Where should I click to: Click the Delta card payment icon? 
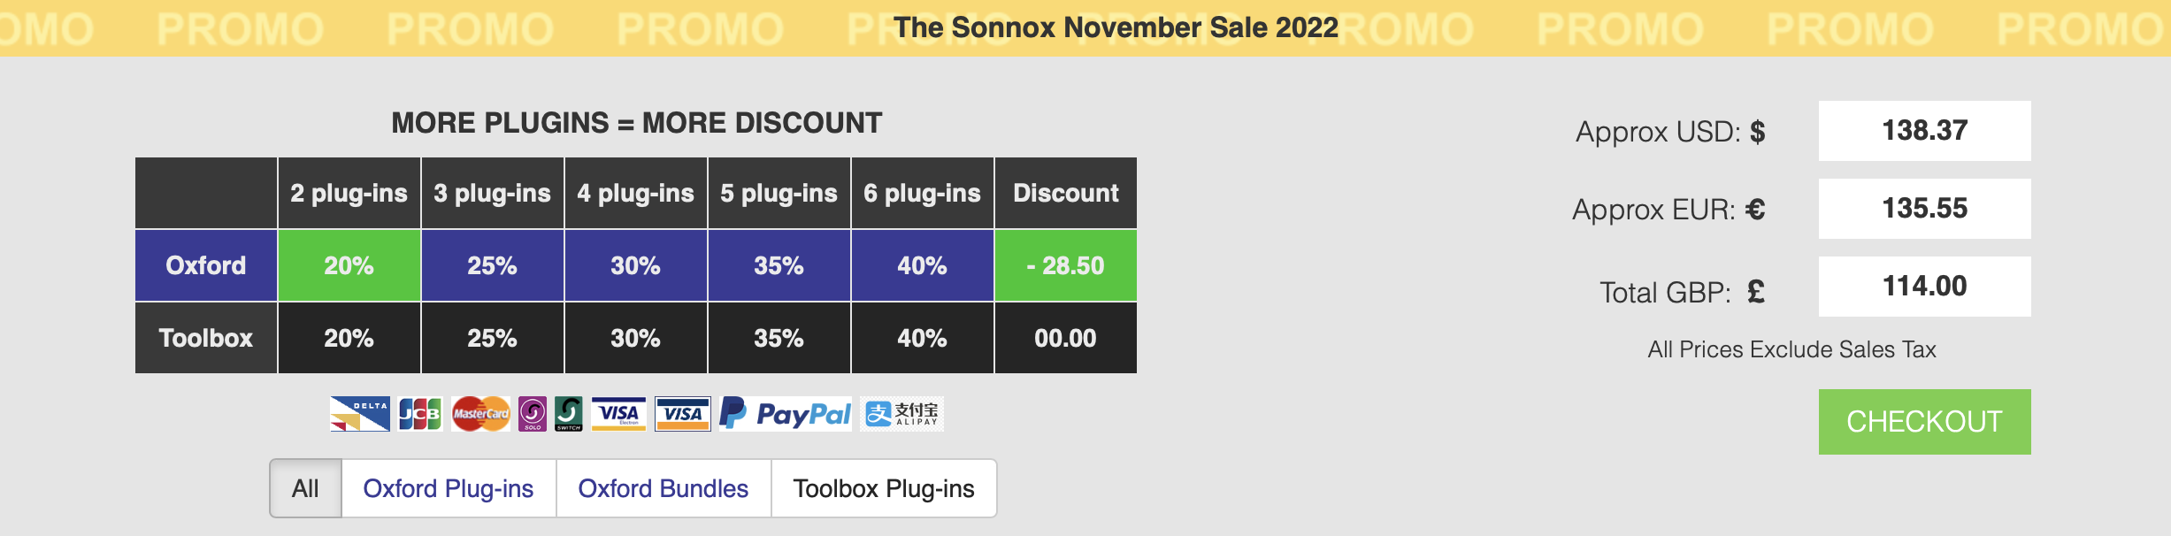360,414
